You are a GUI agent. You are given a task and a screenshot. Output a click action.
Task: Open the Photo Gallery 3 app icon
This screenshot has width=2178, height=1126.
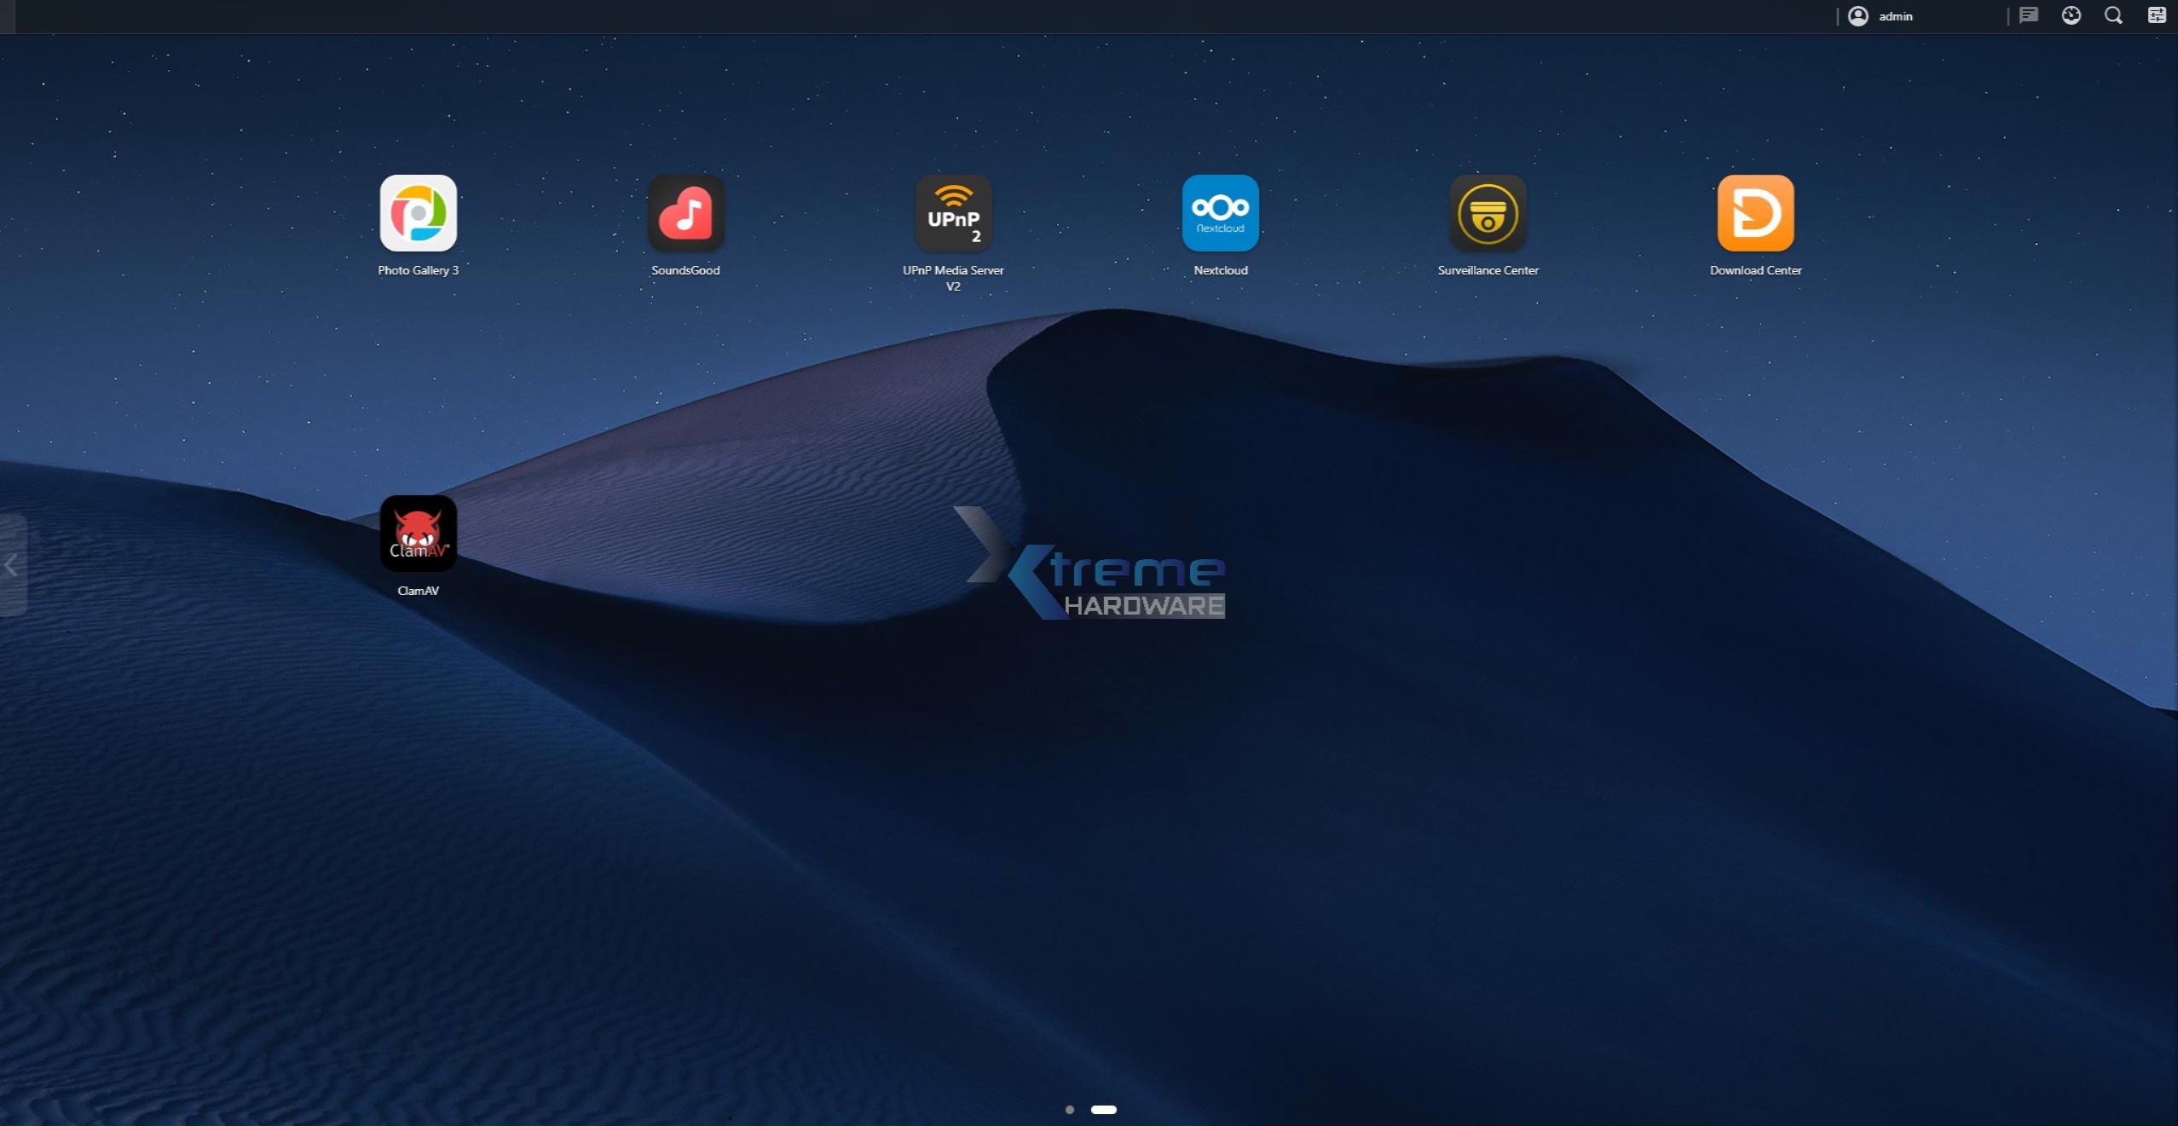418,213
